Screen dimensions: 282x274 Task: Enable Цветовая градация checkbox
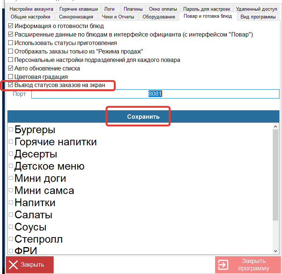pyautogui.click(x=11, y=77)
